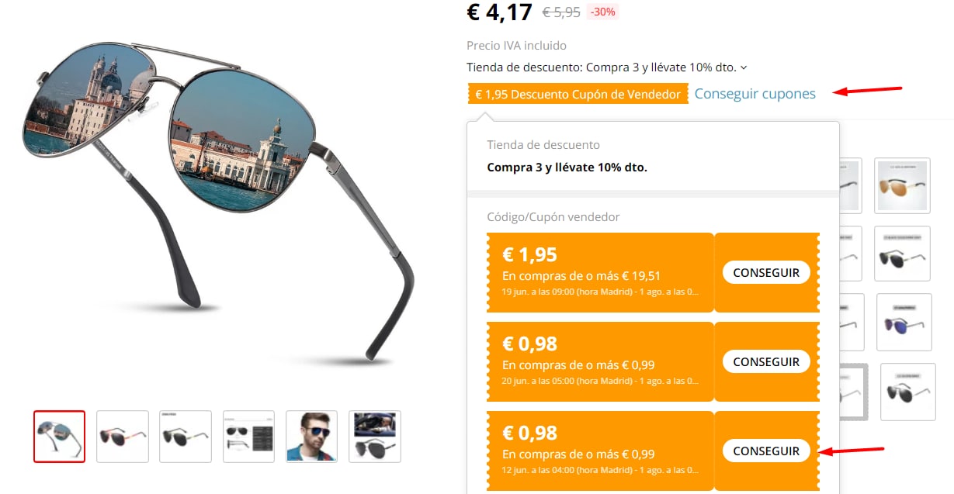The width and height of the screenshot is (954, 494).
Task: Click the €1,95 Descuento Cupón de Vendedor tag
Action: coord(578,95)
